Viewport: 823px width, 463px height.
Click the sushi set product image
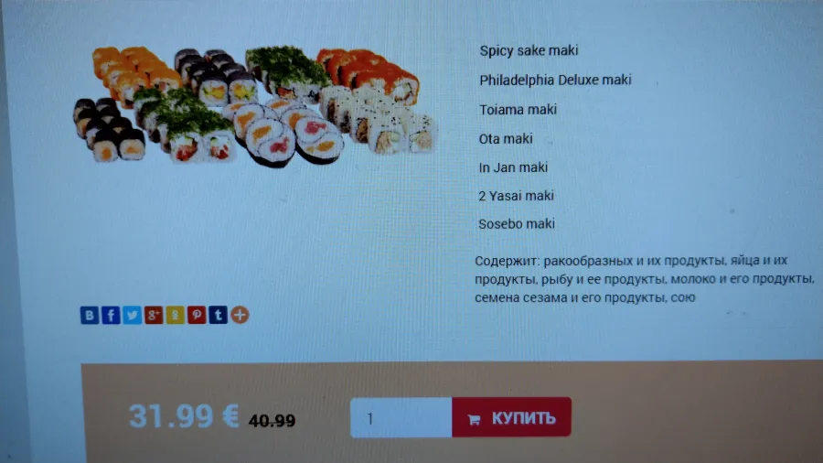(254, 106)
